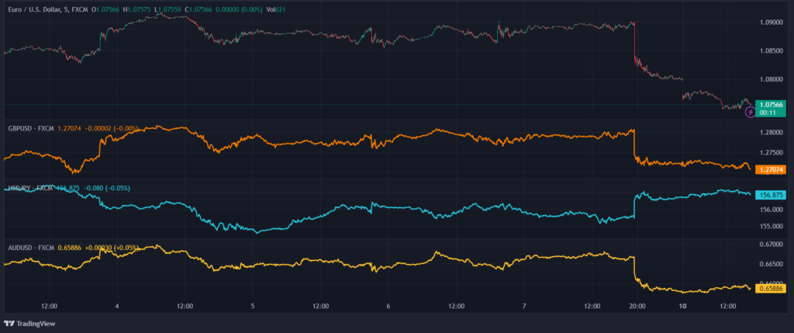The width and height of the screenshot is (794, 333).
Task: Select the green EUR/USD price label 1.07566
Action: (x=770, y=105)
